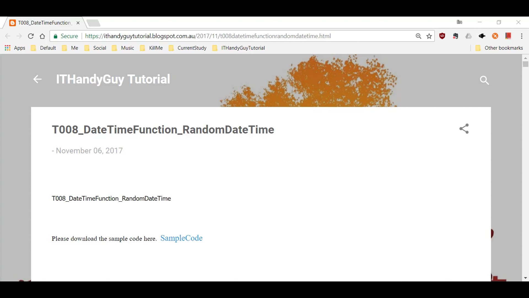Download the SampleCode link
The image size is (529, 298).
(x=181, y=238)
